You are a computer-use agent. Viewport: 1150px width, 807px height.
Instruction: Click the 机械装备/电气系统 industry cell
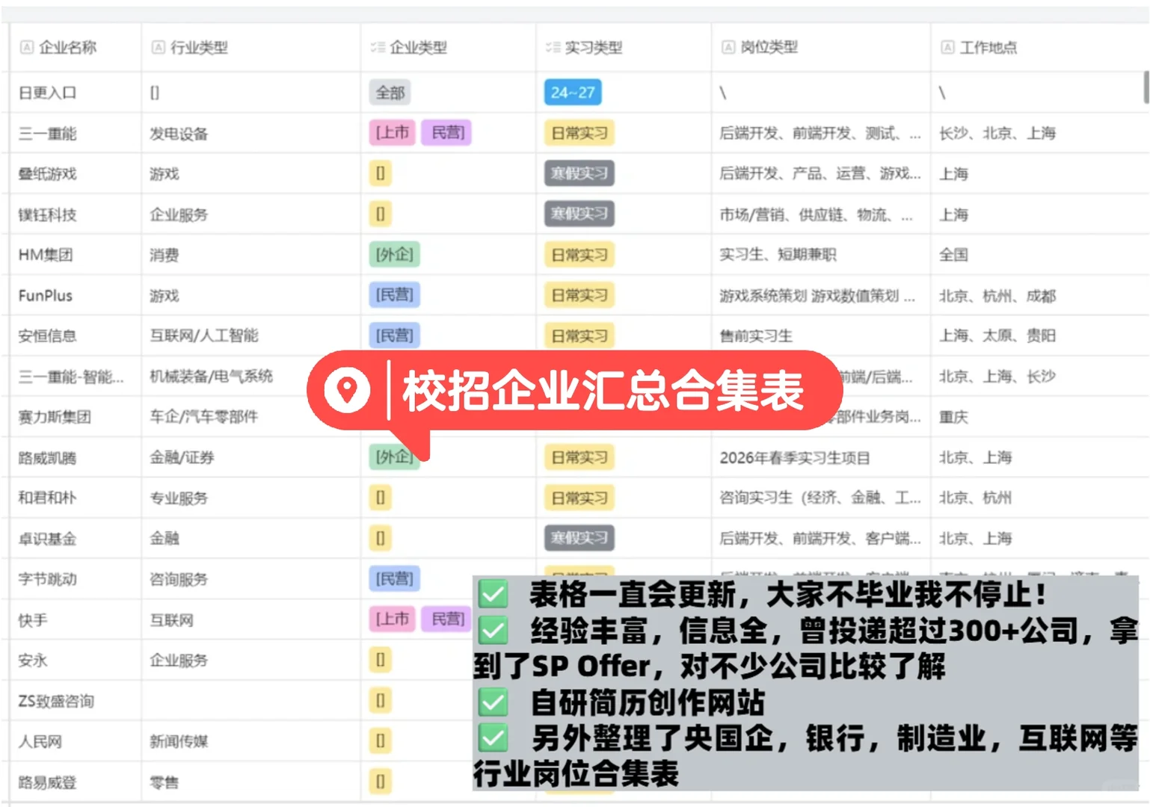[x=250, y=376]
